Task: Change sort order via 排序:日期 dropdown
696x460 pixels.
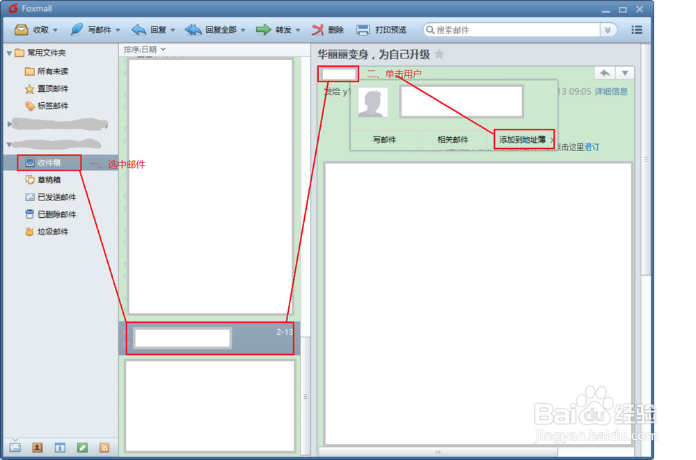Action: [x=145, y=49]
